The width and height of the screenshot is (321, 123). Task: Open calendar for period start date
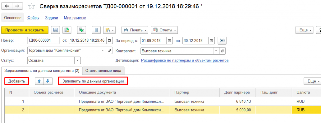(170, 40)
